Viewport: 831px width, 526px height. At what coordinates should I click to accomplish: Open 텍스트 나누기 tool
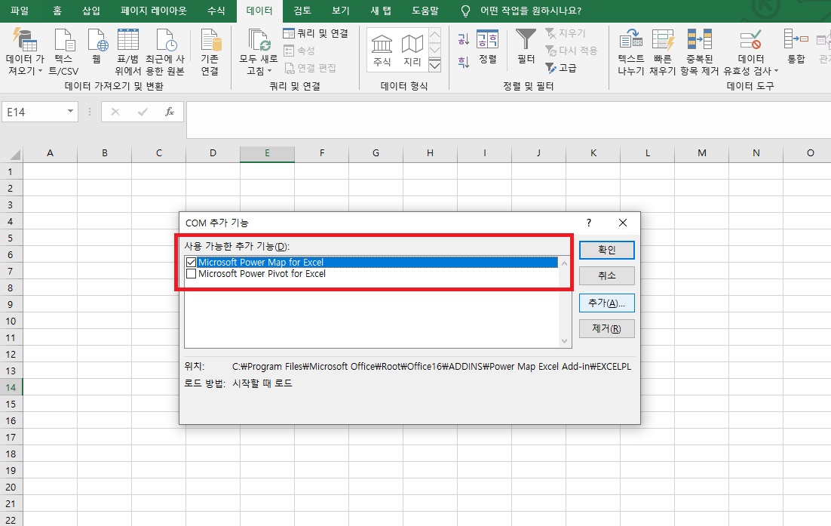[x=630, y=51]
